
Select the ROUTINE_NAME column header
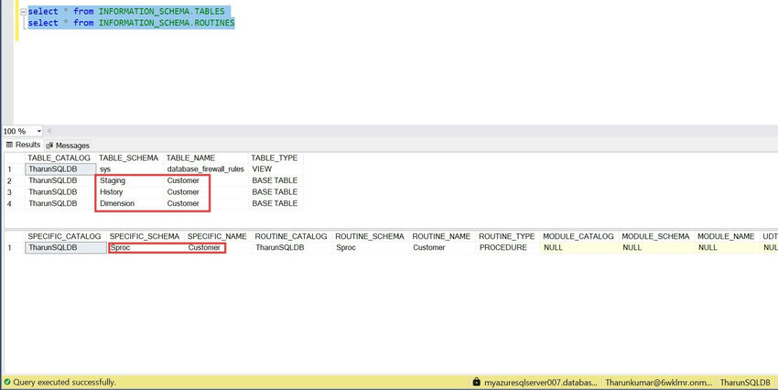pyautogui.click(x=442, y=236)
